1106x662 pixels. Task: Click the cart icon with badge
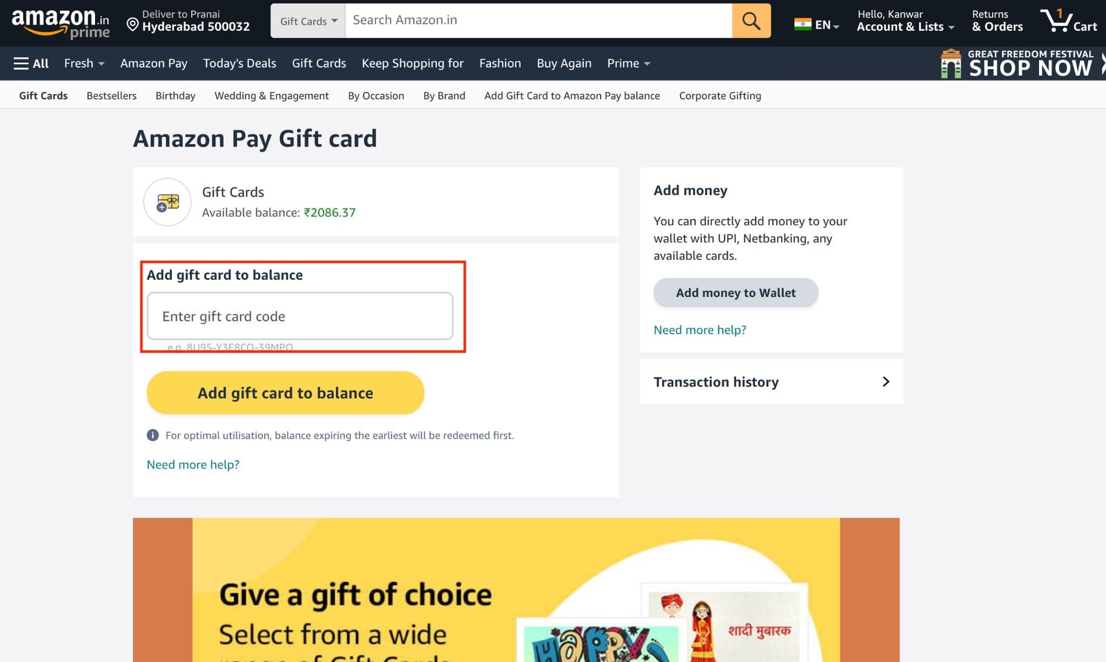[1056, 19]
